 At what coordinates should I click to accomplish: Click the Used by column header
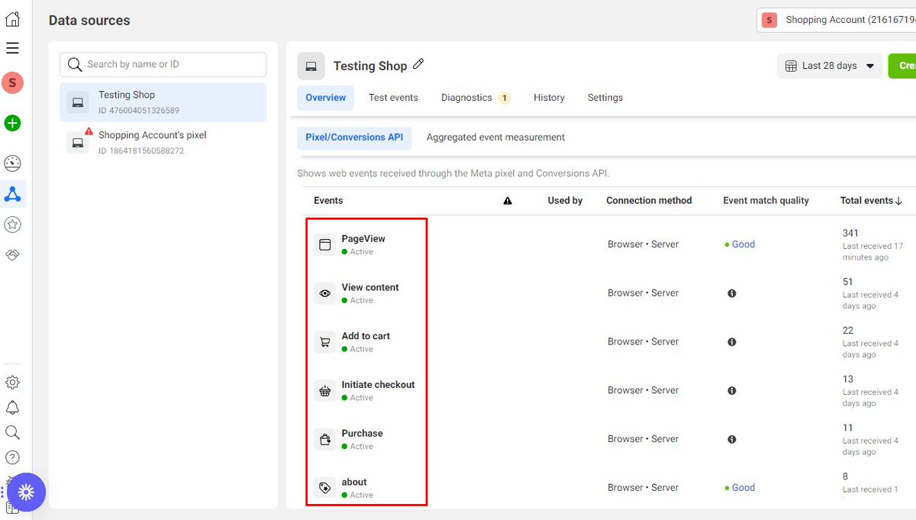pos(565,201)
